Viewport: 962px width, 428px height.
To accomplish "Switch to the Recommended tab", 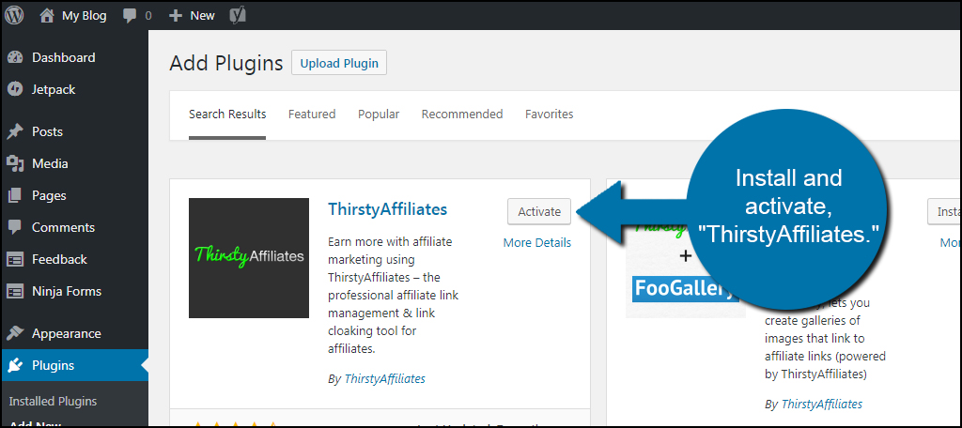I will pos(462,115).
